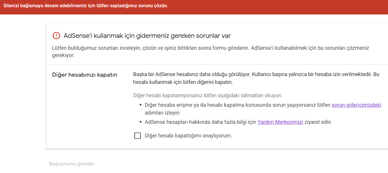
Task: Check 'Diğer hesabı kapattığımı onaylıyorum' checkbox
Action: pyautogui.click(x=138, y=136)
